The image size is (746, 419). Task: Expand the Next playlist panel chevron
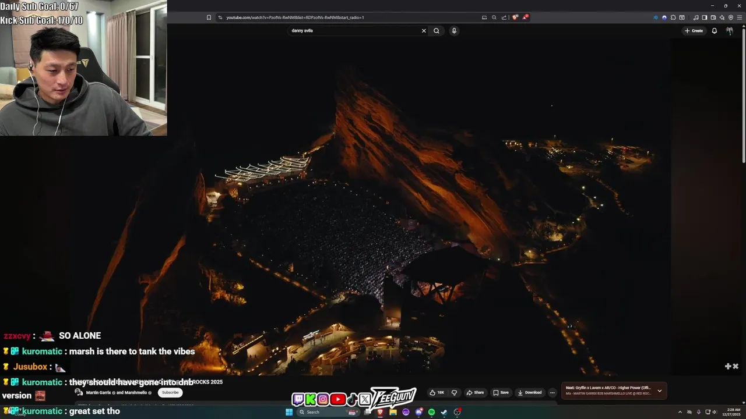(x=660, y=390)
